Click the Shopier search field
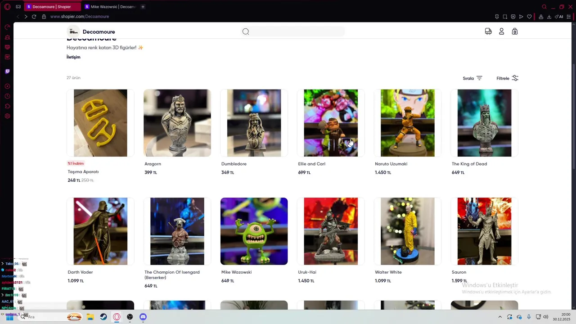 [x=293, y=31]
